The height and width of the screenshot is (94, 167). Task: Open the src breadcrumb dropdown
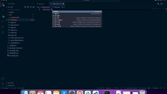click(38, 7)
